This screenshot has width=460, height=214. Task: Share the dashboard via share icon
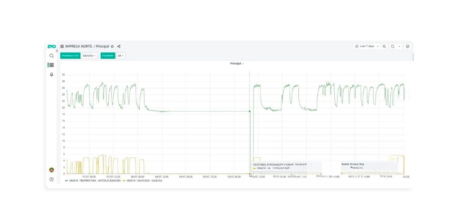tap(119, 46)
